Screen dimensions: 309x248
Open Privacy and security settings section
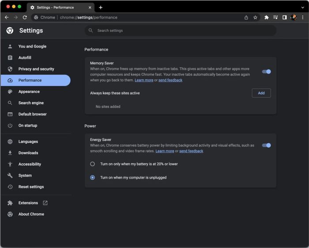coord(36,69)
